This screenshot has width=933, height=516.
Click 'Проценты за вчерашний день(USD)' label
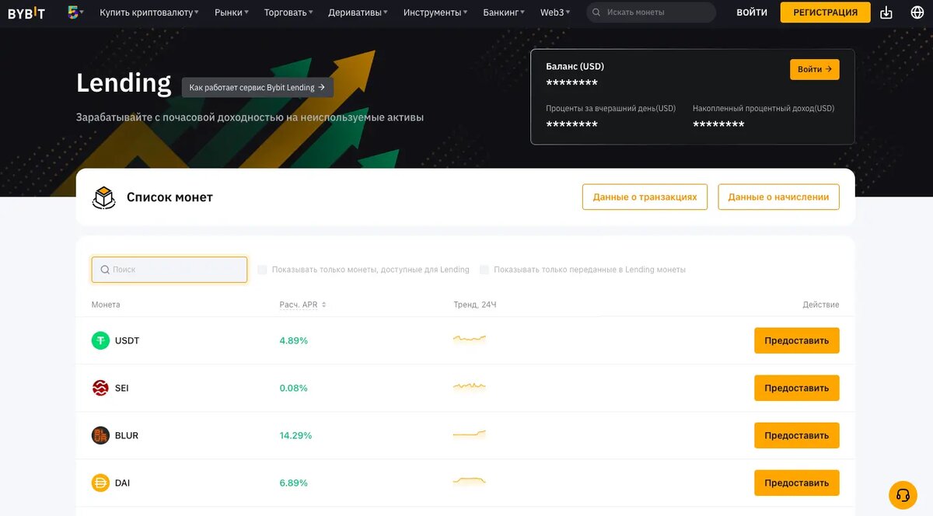tap(611, 109)
